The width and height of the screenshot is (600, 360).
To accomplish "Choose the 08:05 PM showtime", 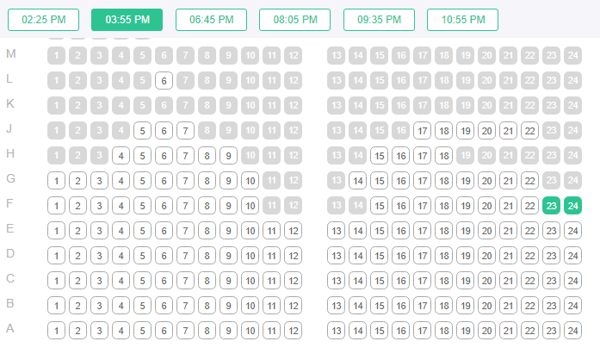I will (294, 19).
